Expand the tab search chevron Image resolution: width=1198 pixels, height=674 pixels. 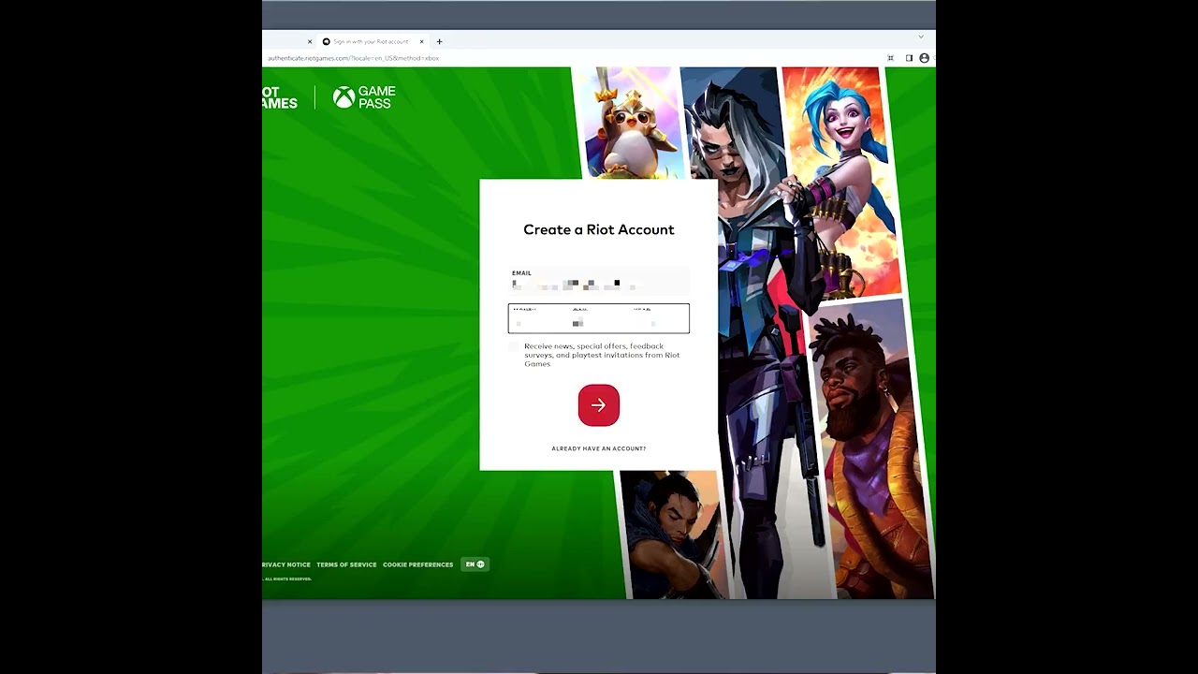pyautogui.click(x=920, y=37)
